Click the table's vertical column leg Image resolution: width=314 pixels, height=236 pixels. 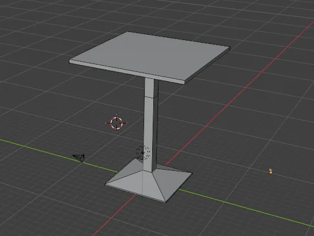coord(151,125)
